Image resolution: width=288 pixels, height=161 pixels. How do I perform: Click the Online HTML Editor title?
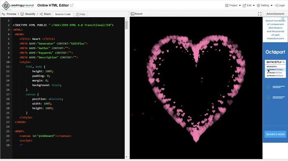53,5
